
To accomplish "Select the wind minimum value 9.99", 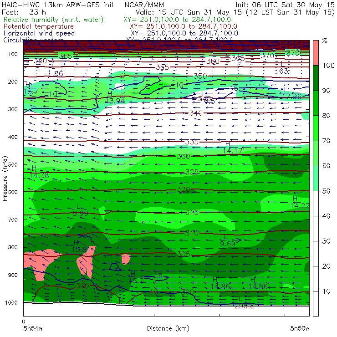I will [x=81, y=213].
